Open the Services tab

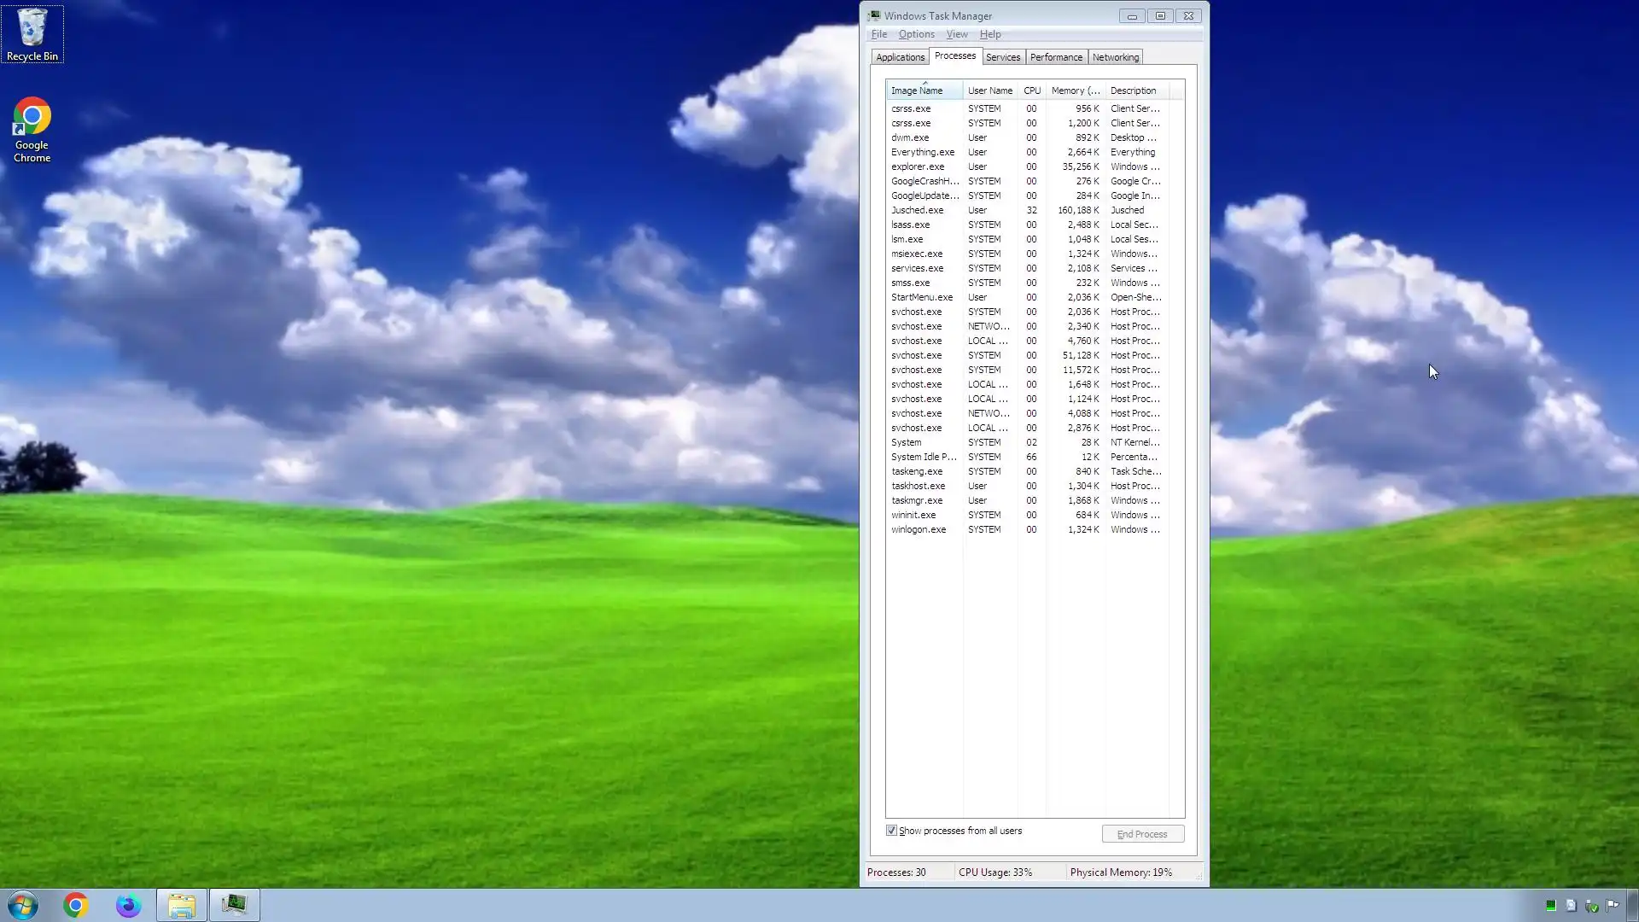pos(1003,57)
